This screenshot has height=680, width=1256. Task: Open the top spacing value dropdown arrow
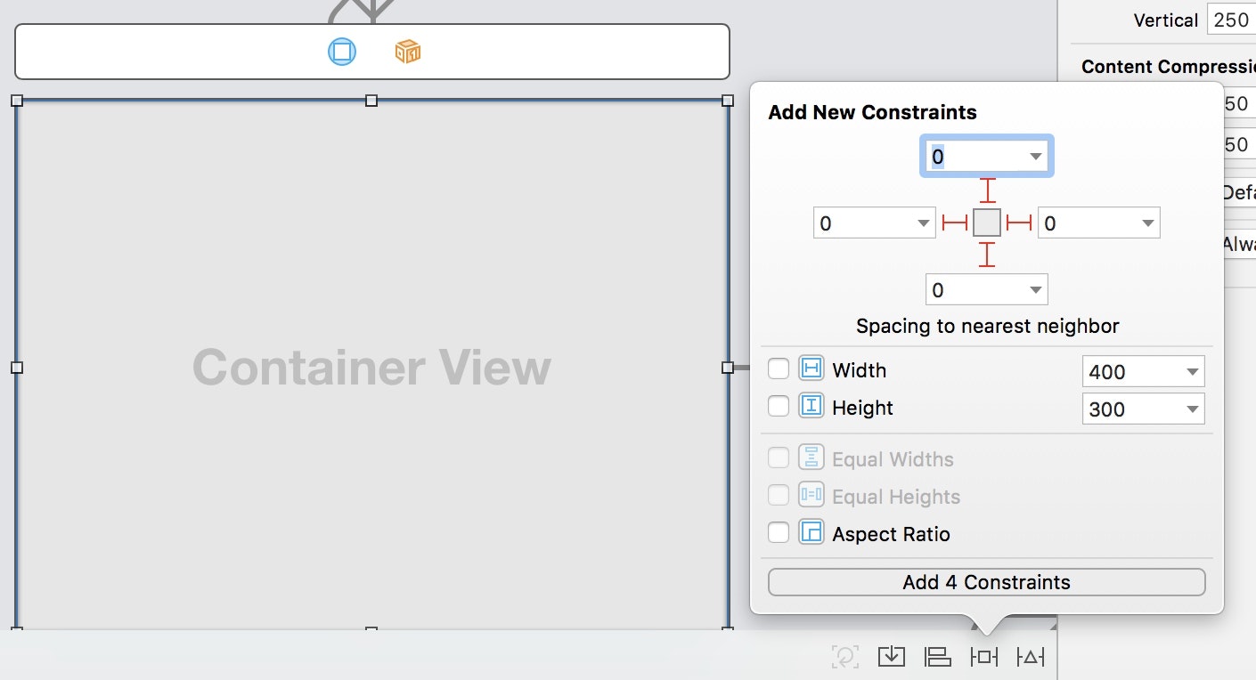click(x=1035, y=157)
